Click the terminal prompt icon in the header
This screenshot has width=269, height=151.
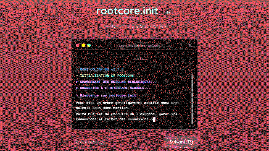pyautogui.click(x=190, y=46)
